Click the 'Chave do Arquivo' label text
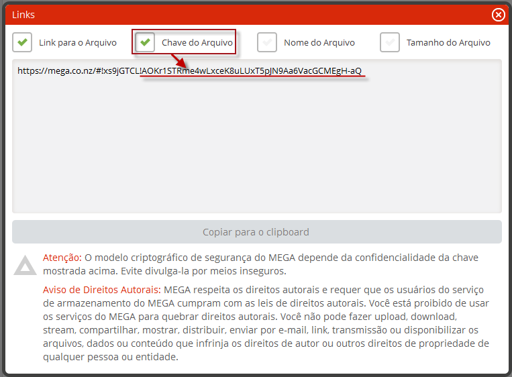512x377 pixels. 197,43
